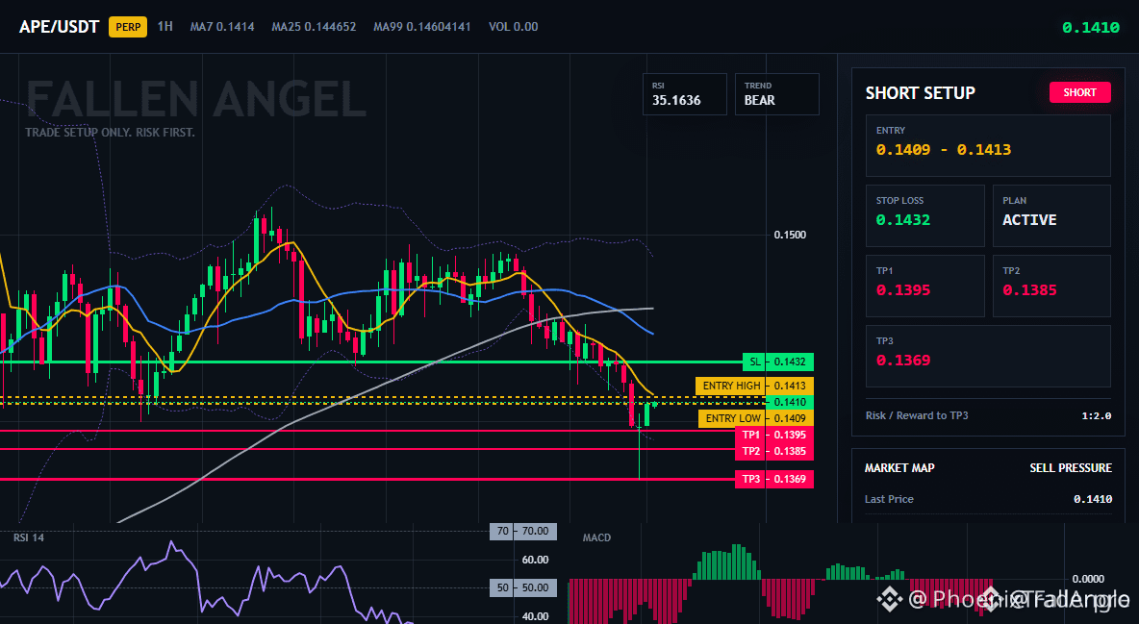The image size is (1139, 624).
Task: Click the SHORT SETUP heading
Action: tap(920, 93)
